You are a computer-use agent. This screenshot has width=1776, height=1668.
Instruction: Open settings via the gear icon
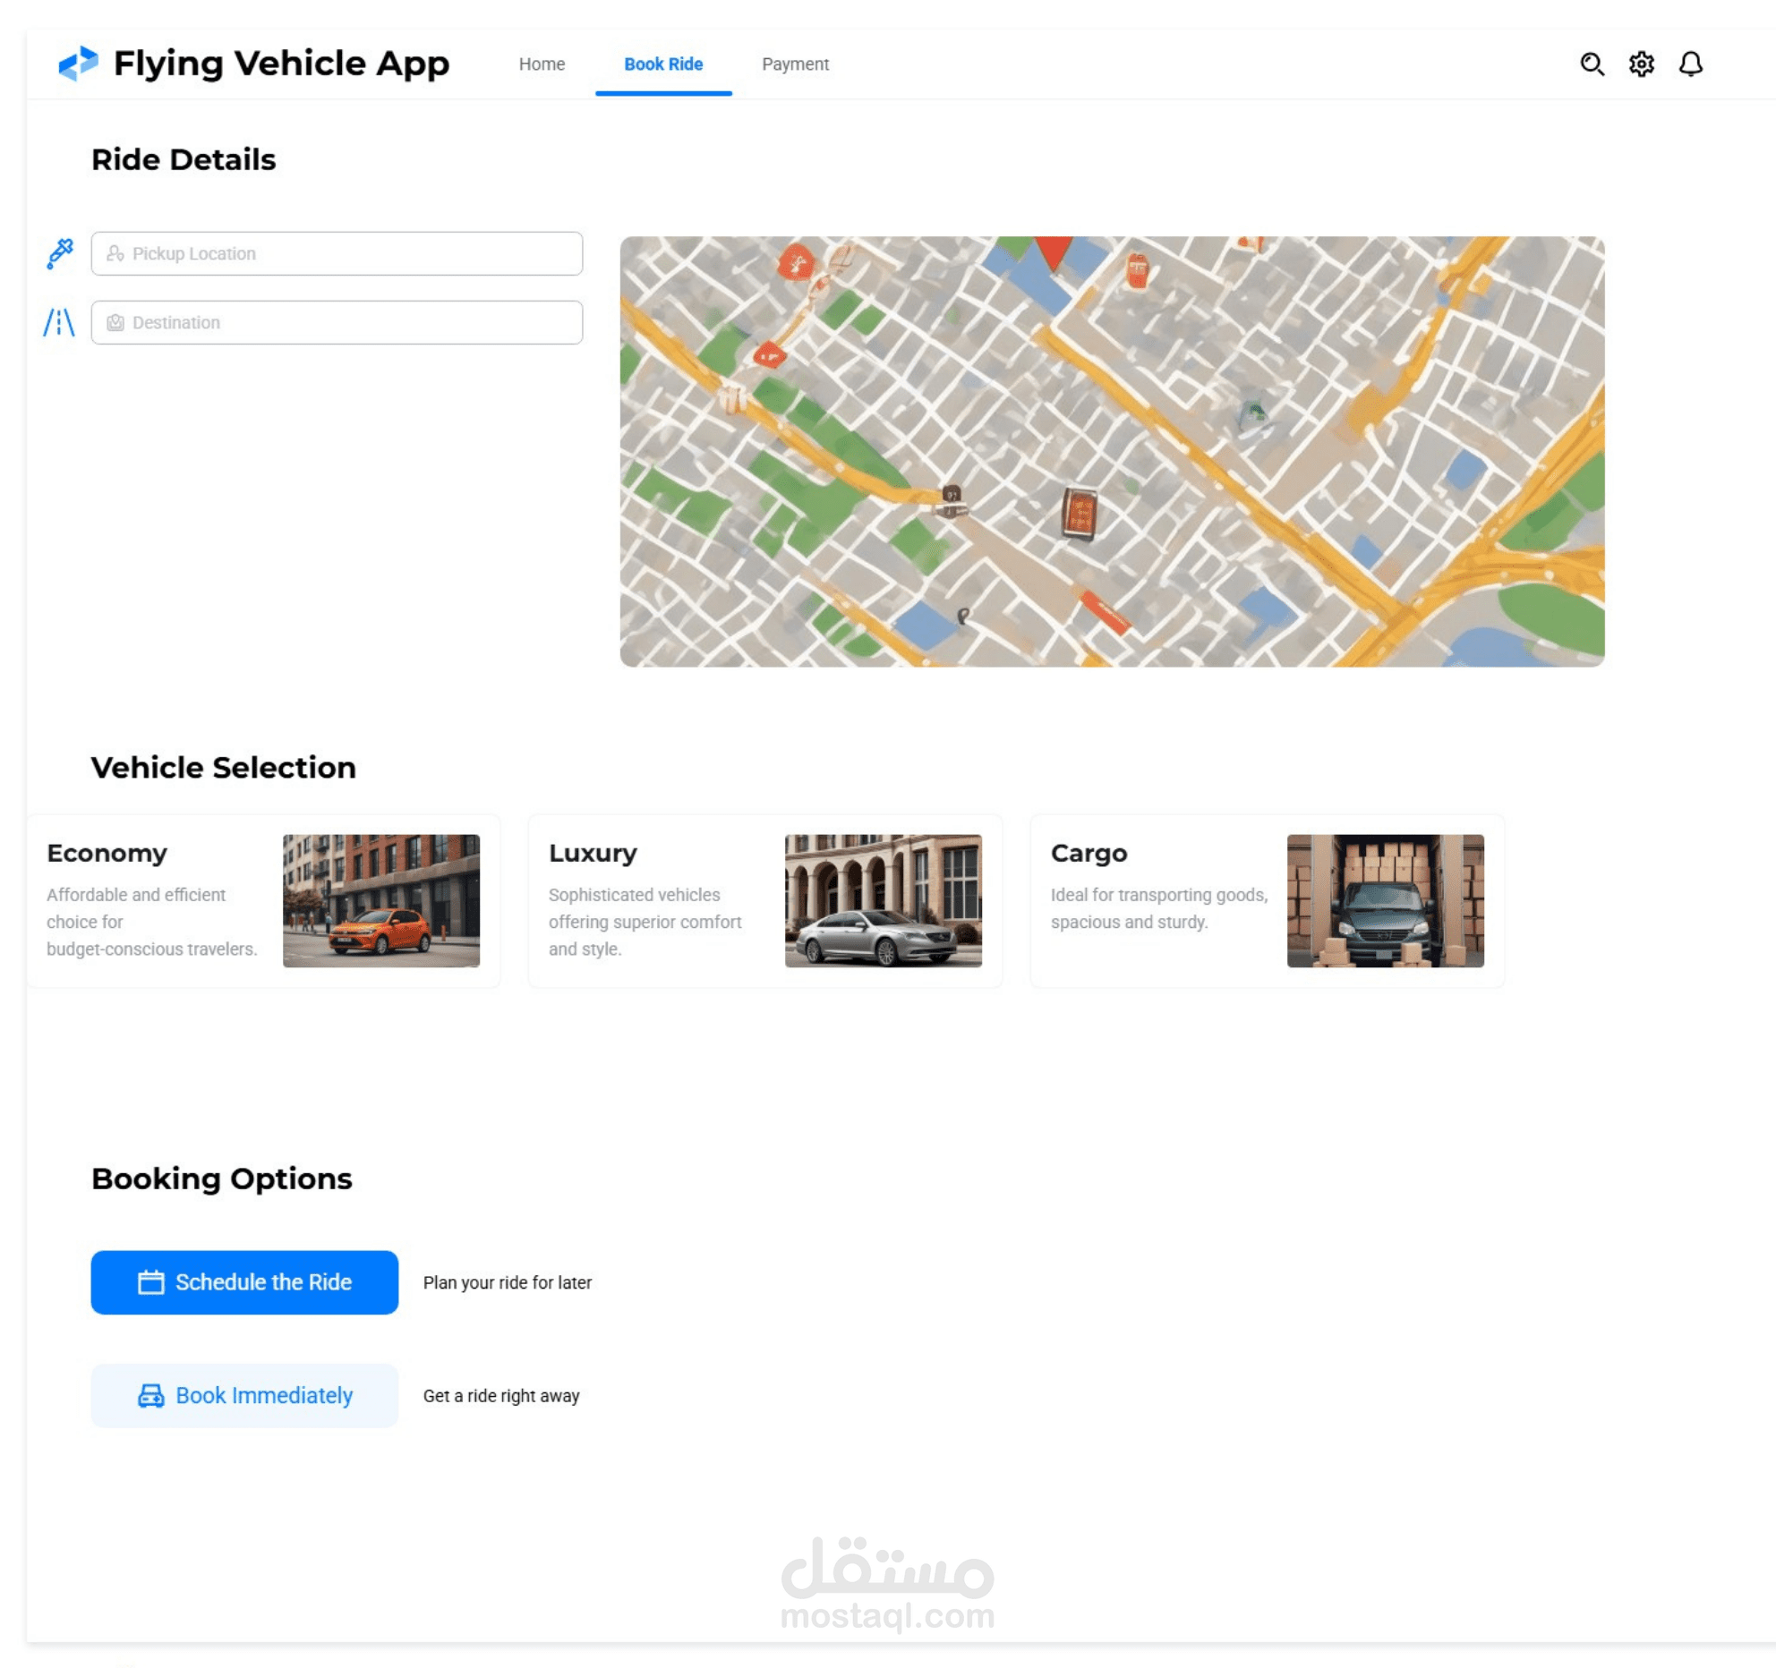tap(1641, 64)
